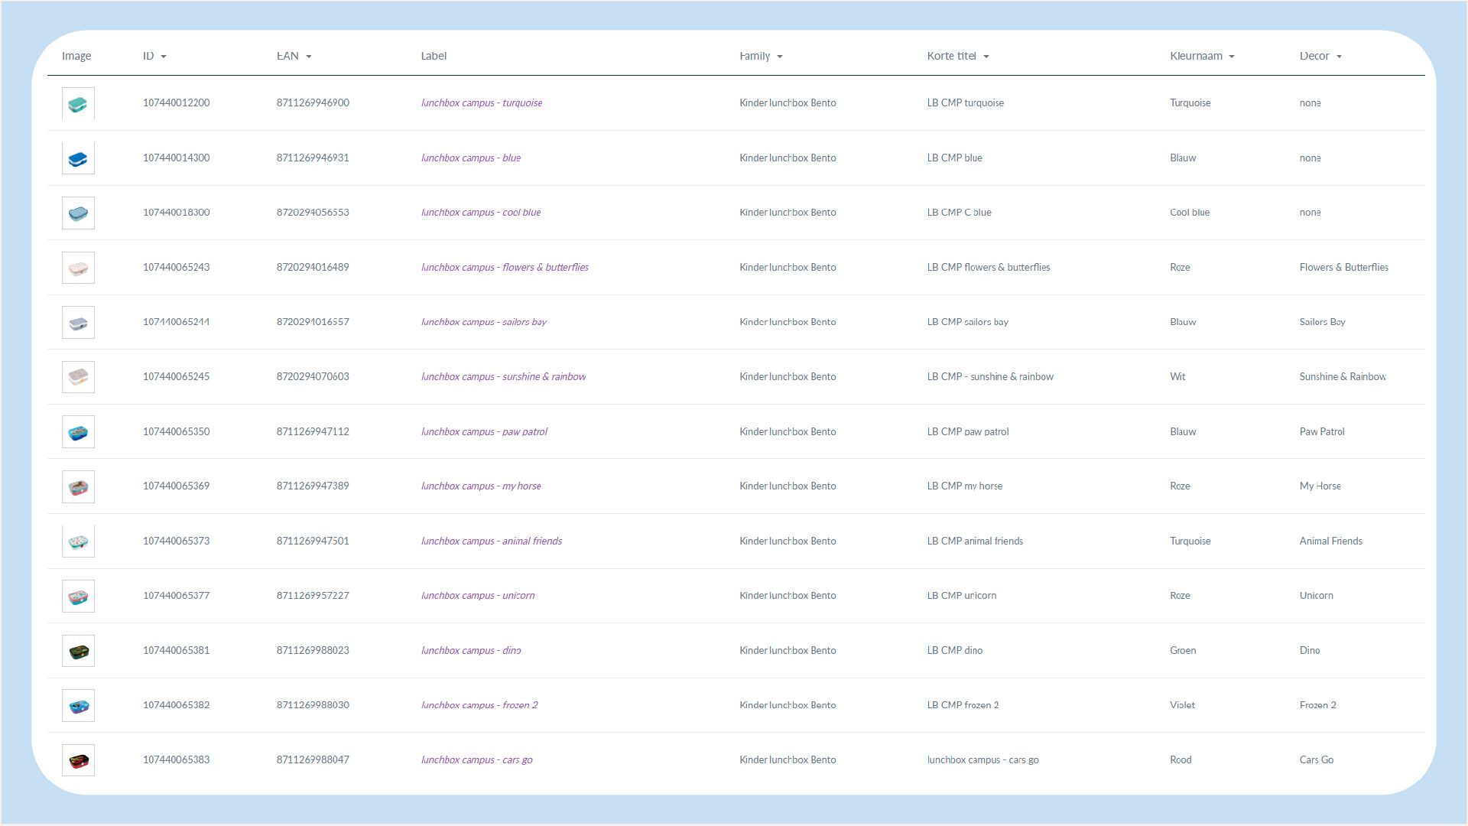This screenshot has height=826, width=1468.
Task: Open the paw patrol lunchbox thumbnail
Action: 78,432
